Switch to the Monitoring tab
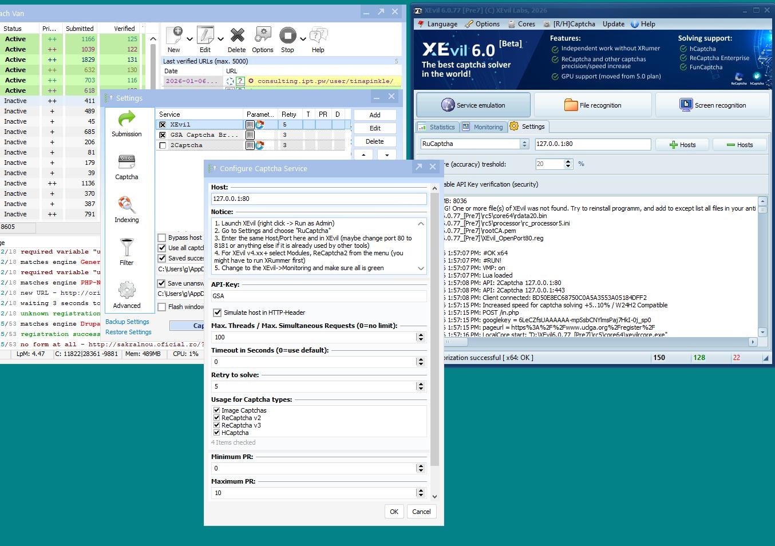 tap(483, 127)
